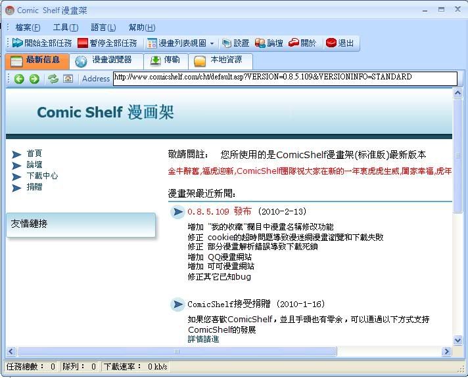
Task: Refresh the page with the reload icon
Action: coord(53,79)
